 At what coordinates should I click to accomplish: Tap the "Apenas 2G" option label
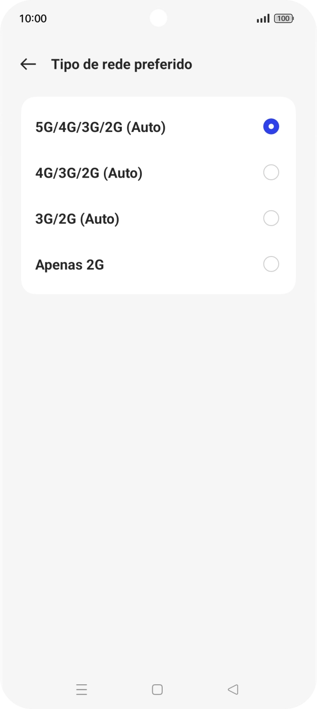coord(69,264)
